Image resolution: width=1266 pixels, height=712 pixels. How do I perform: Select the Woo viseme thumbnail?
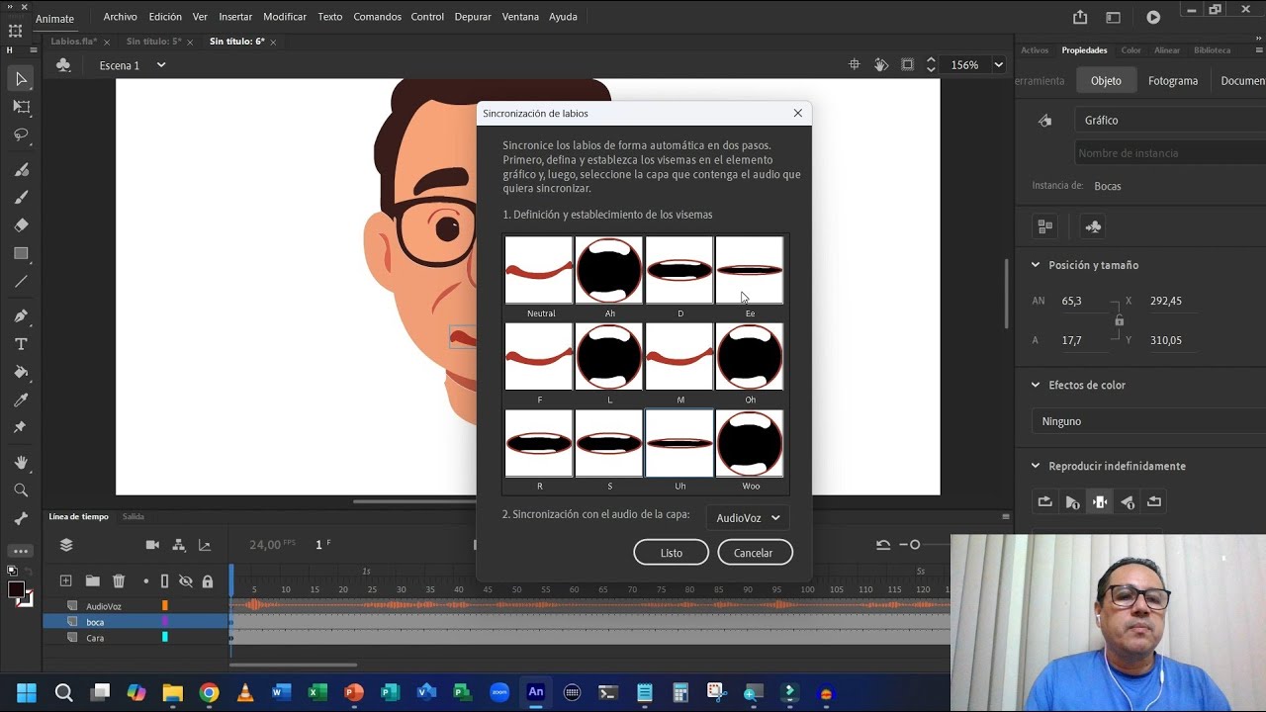(750, 444)
